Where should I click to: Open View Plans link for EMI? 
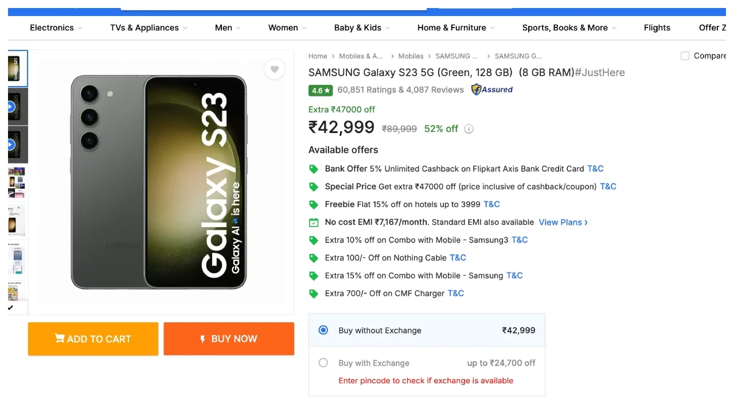coord(563,223)
